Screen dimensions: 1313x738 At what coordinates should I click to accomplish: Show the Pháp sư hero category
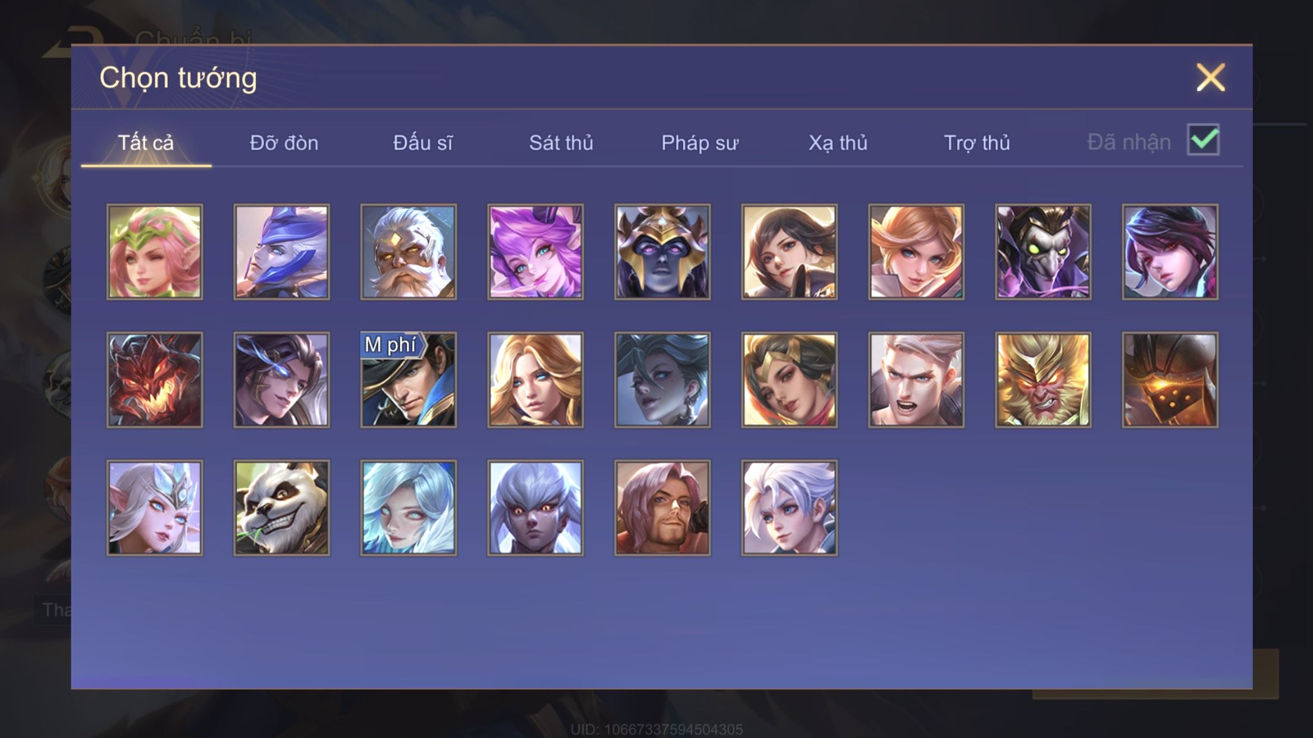(x=700, y=143)
